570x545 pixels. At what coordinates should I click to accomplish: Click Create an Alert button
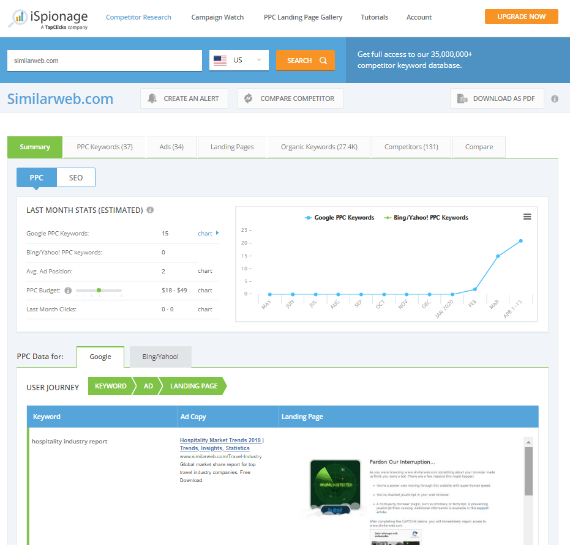[184, 98]
